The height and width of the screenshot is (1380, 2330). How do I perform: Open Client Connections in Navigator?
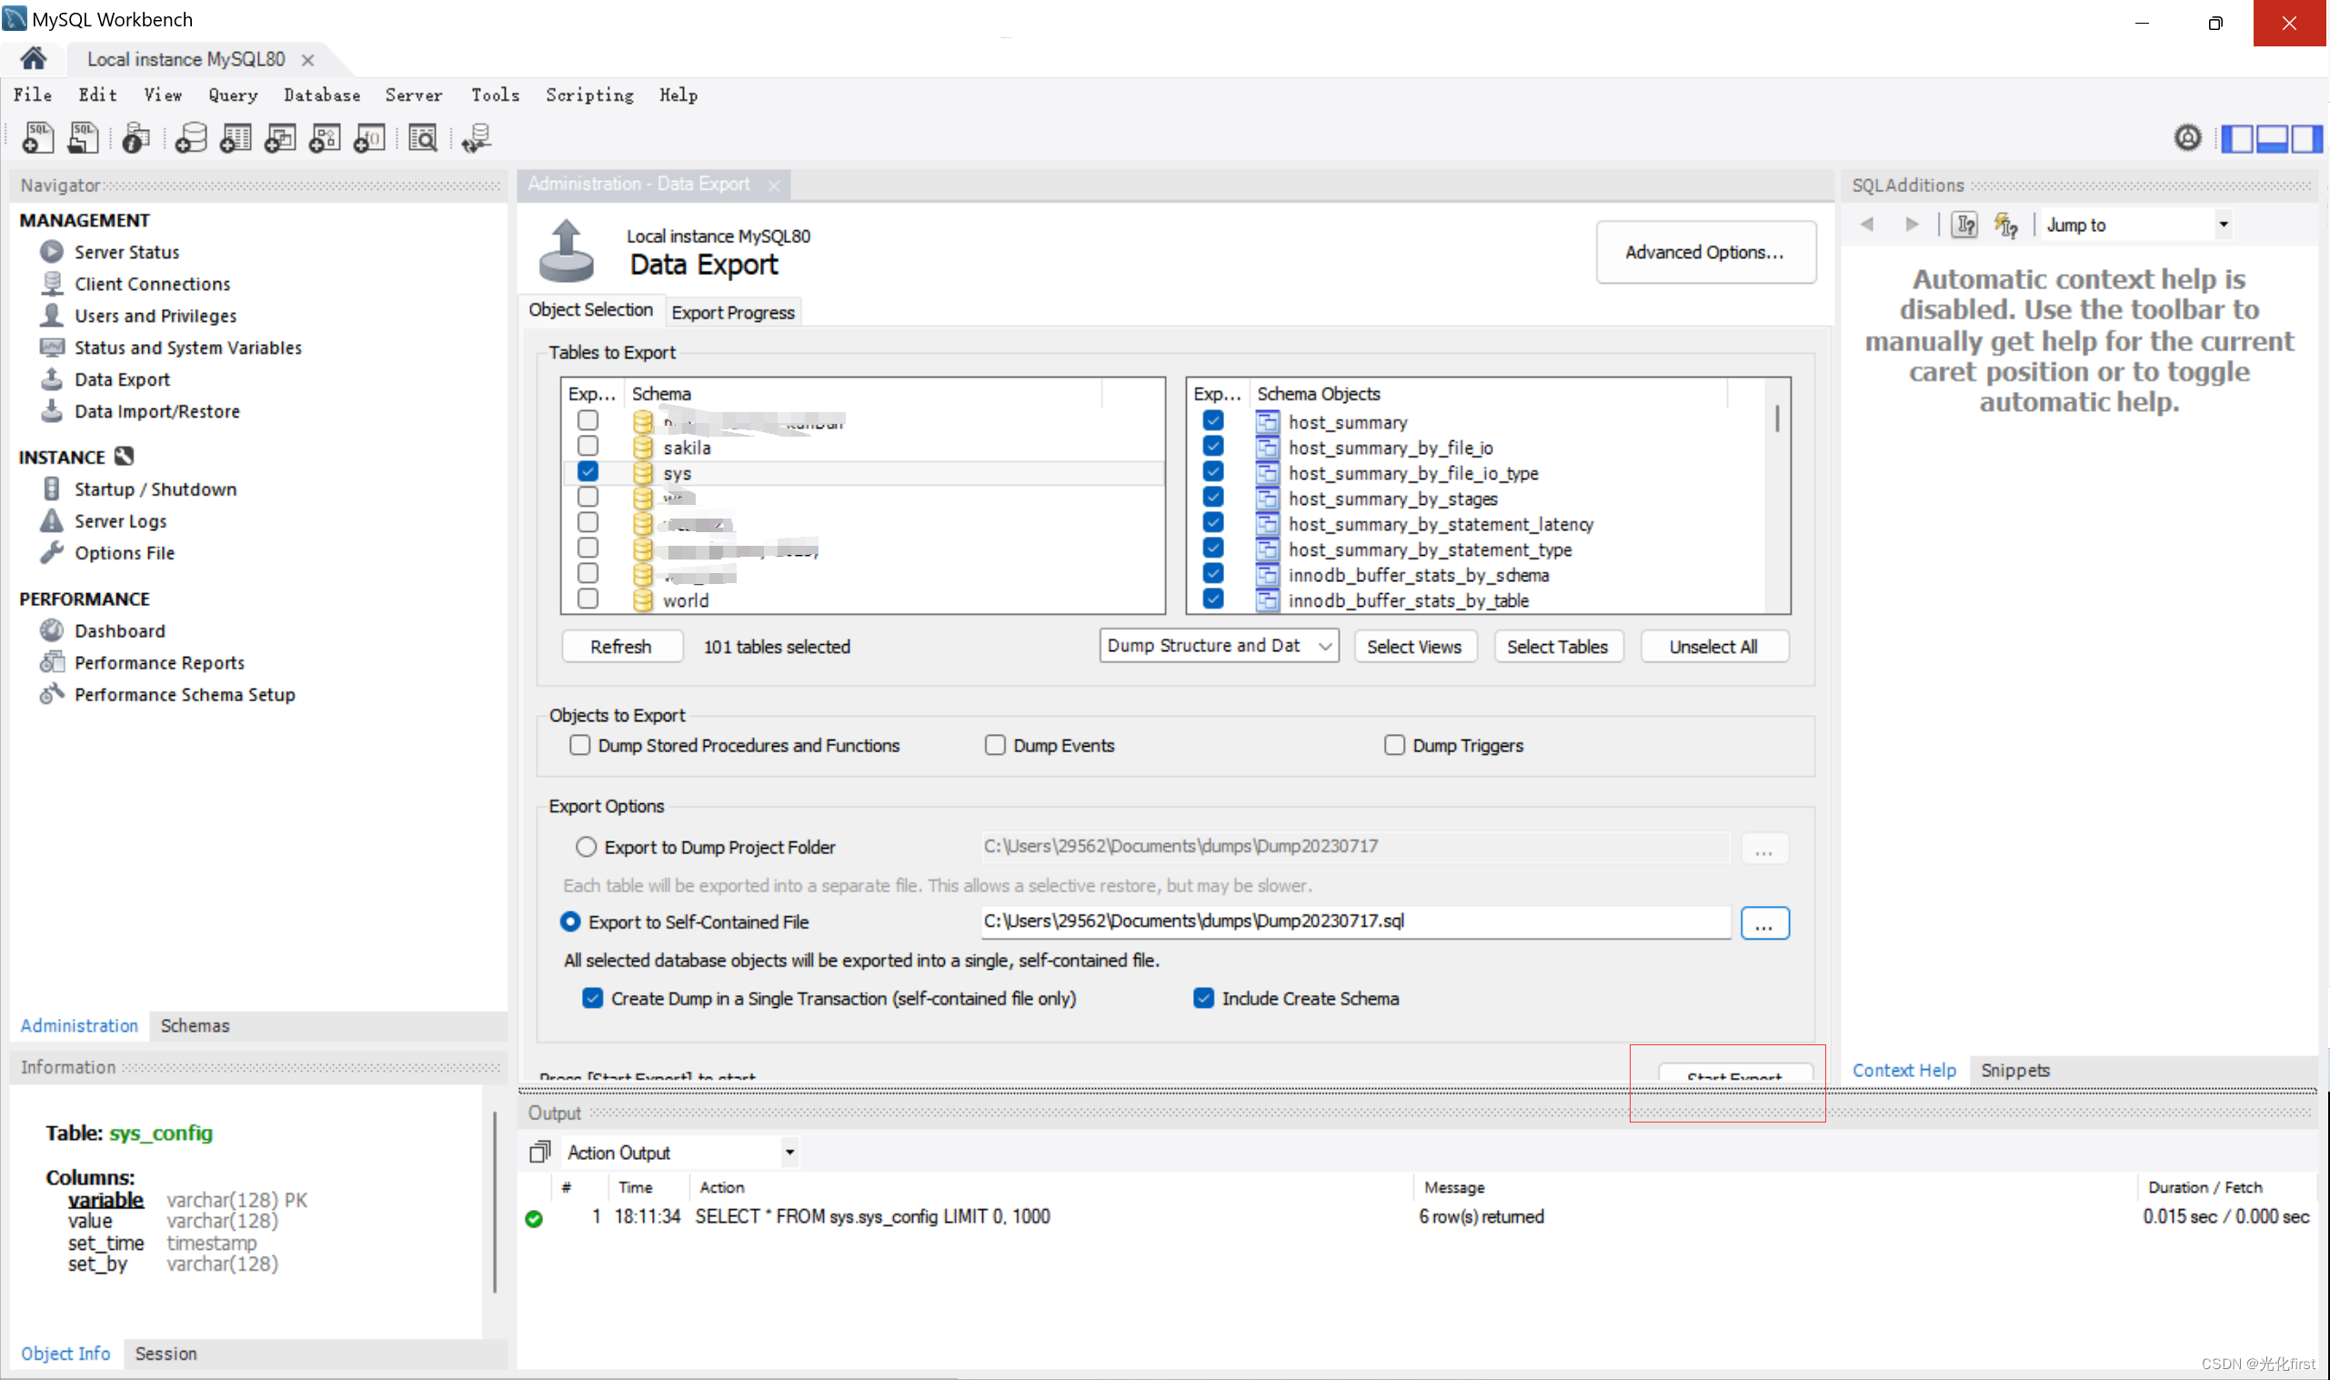point(153,284)
